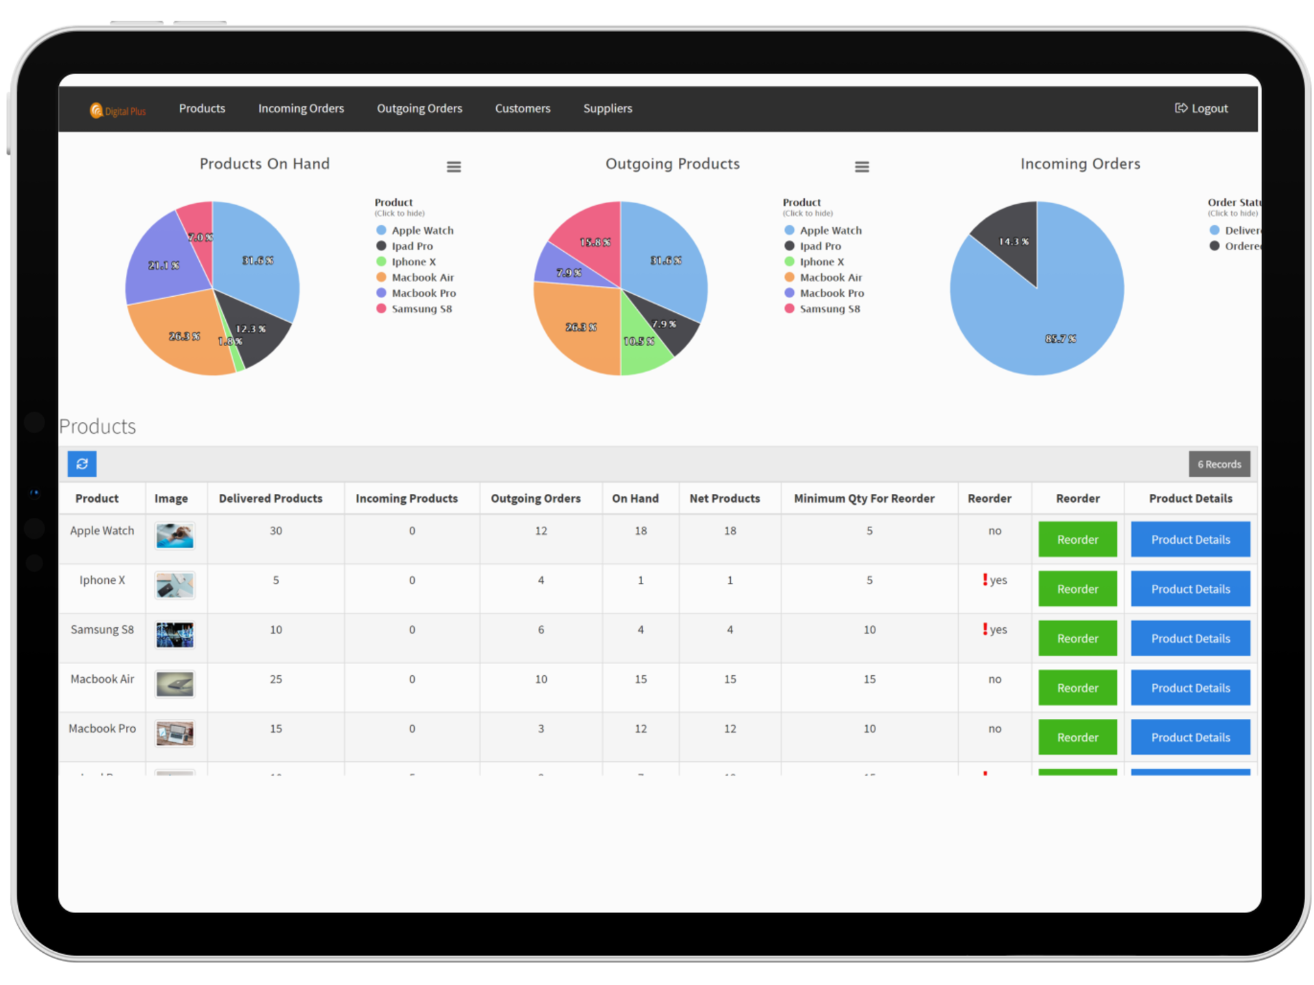The image size is (1314, 985).
Task: Hide Samsung S8 in Products On Hand legend
Action: [414, 309]
